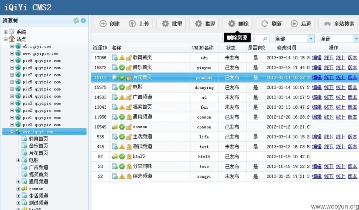Select 广告频道 in the resource tree

coord(38,167)
